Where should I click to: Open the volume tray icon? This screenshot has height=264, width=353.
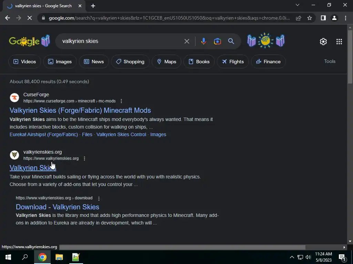(308, 257)
